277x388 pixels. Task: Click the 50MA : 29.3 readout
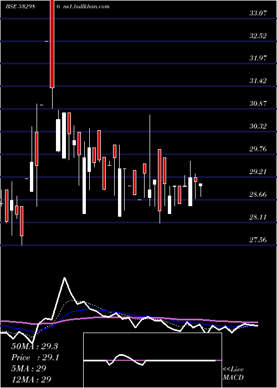pyautogui.click(x=34, y=346)
